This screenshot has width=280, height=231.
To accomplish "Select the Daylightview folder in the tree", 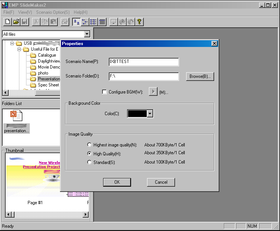I will tap(49, 61).
